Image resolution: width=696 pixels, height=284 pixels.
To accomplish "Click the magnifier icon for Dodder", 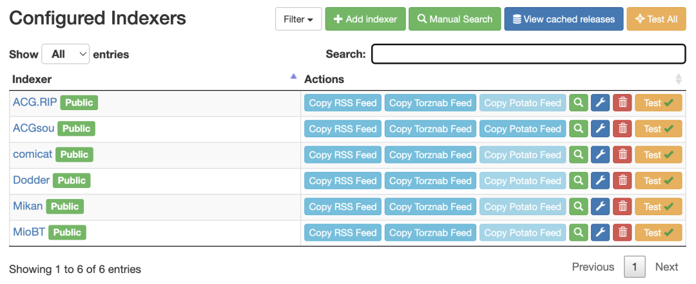I will pos(578,180).
